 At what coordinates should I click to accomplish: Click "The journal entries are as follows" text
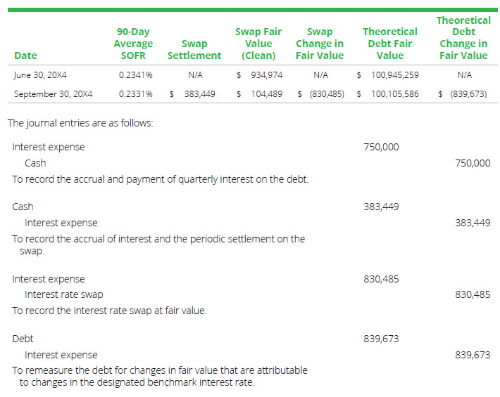click(80, 123)
